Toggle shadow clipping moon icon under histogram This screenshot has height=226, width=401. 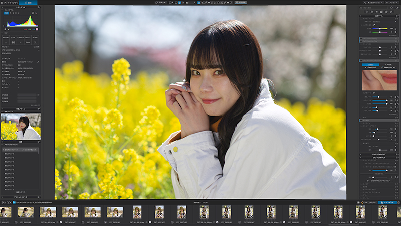click(x=5, y=29)
